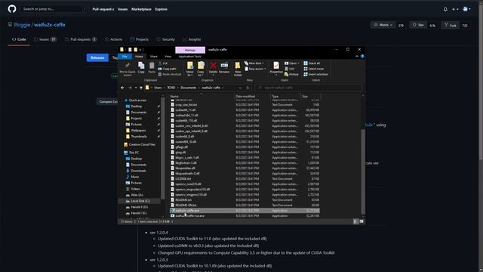Open the recent locations arrow in Explorer navigation
The width and height of the screenshot is (483, 272).
coord(136,88)
